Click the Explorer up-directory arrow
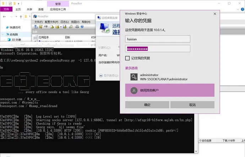This screenshot has width=245, height=157. tap(21, 17)
